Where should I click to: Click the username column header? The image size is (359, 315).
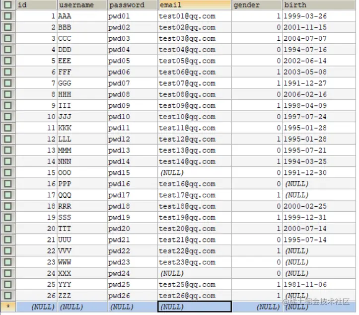(x=82, y=5)
